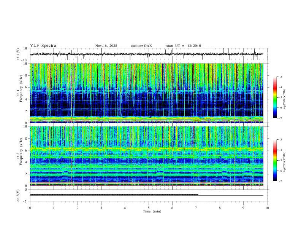The height and width of the screenshot is (233, 301).
Task: Click the 'start UT = 13:20:0' text
Action: pos(184,46)
